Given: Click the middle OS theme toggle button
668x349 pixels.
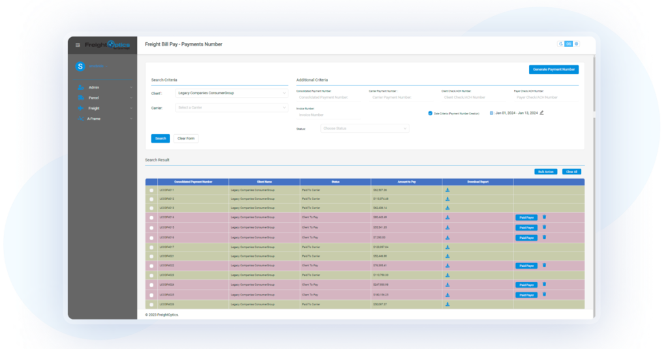Looking at the screenshot, I should pos(569,44).
